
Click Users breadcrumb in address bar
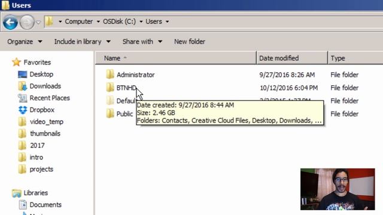click(x=154, y=21)
